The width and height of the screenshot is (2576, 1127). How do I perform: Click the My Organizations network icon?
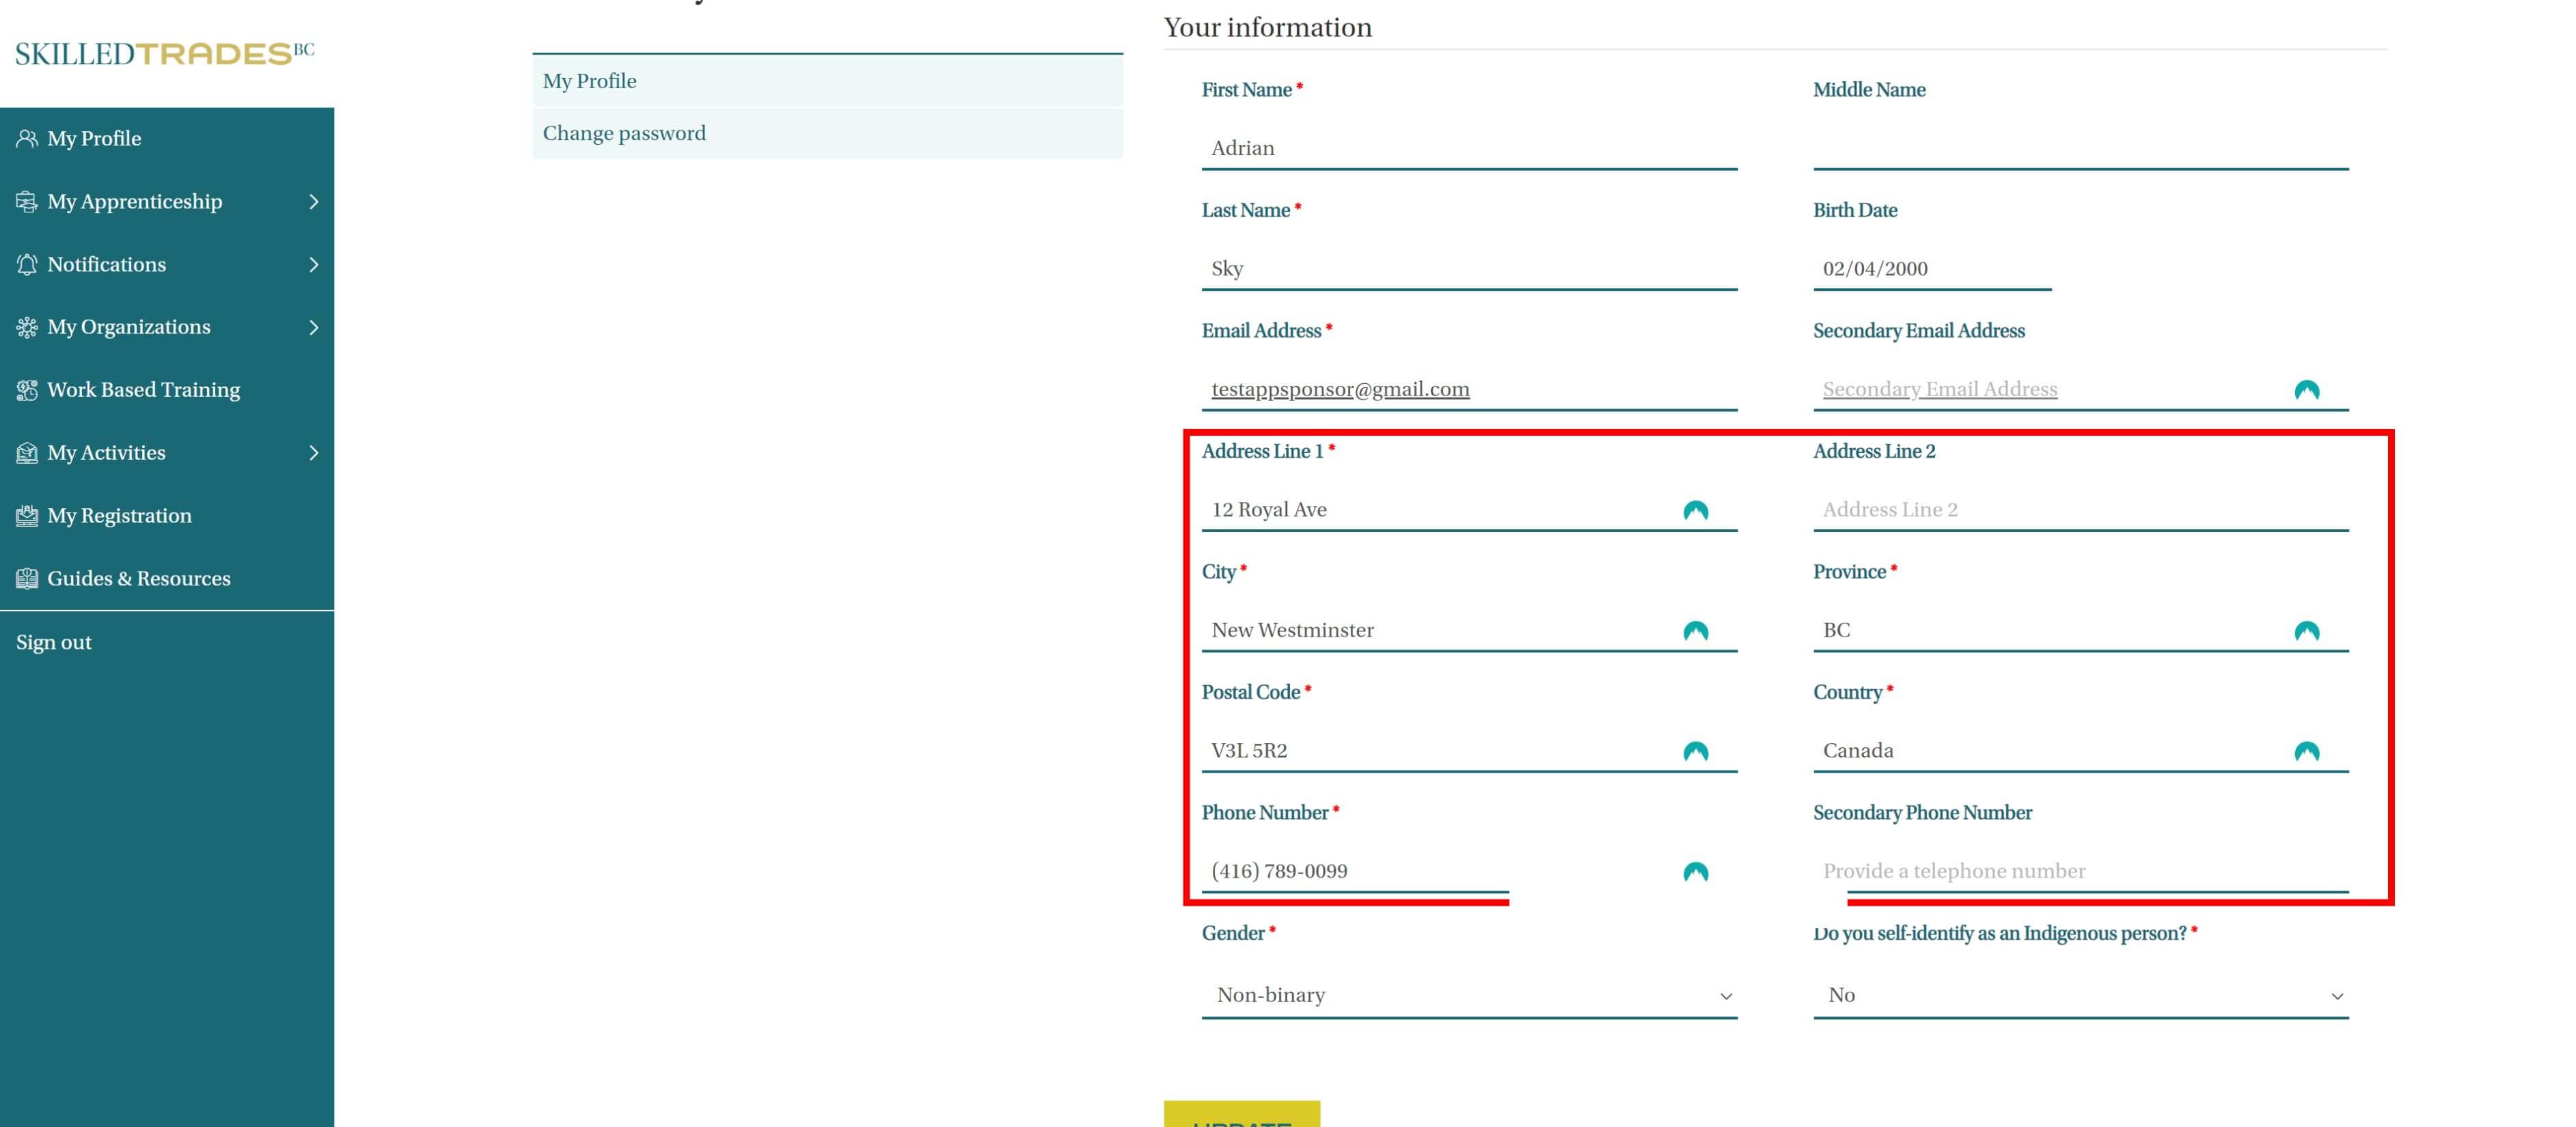27,328
